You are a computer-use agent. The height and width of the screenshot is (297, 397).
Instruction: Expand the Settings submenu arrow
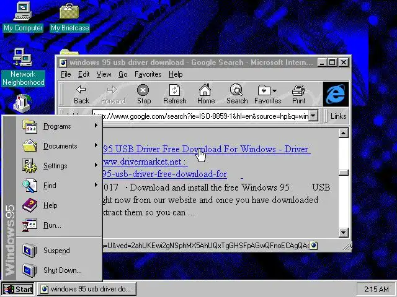pyautogui.click(x=96, y=165)
